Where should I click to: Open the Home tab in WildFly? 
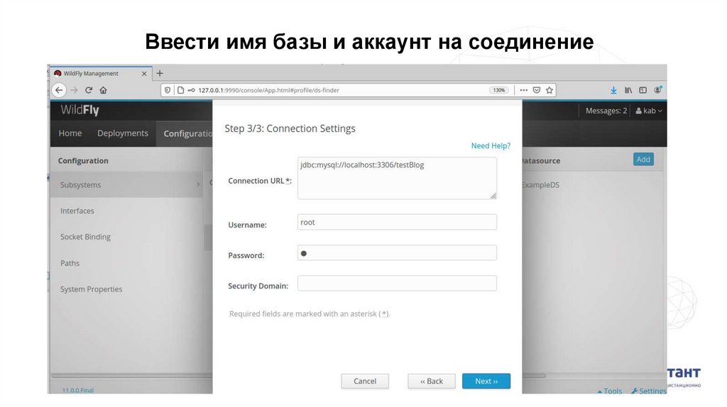(x=70, y=133)
